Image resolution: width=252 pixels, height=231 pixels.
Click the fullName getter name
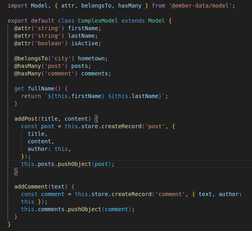coord(41,89)
